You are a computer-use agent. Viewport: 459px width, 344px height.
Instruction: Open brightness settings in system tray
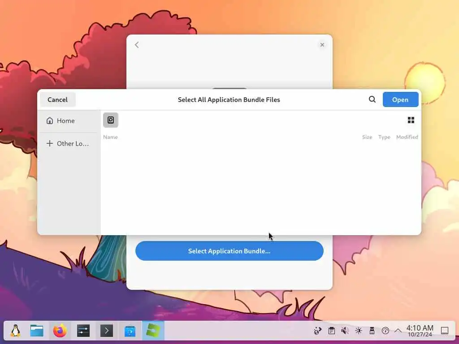(x=359, y=331)
